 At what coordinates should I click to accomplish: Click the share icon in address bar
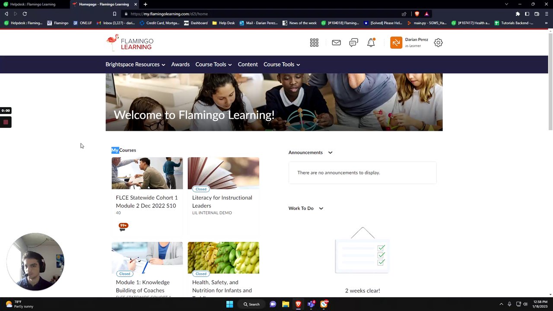coord(404,14)
